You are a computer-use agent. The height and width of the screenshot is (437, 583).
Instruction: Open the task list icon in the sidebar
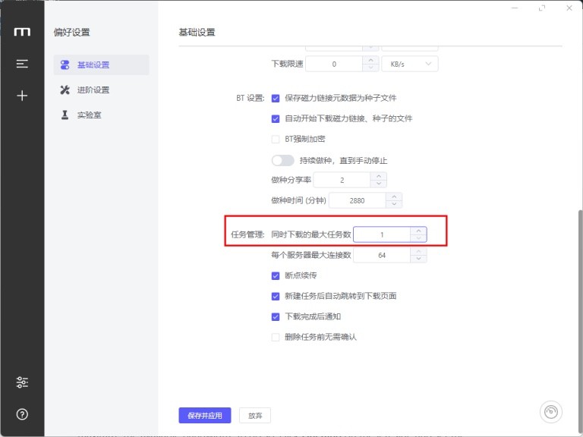click(22, 64)
